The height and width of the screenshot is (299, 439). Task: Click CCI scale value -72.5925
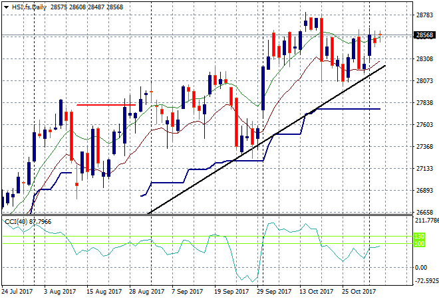tap(426, 280)
